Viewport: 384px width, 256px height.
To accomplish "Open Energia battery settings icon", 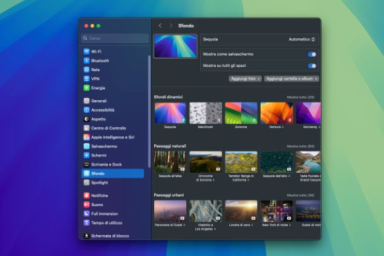I will (x=87, y=88).
